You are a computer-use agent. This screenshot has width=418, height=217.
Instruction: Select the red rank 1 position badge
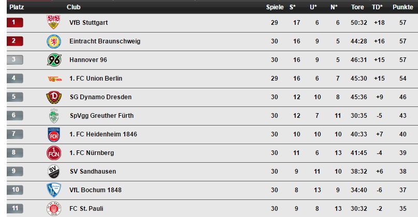point(15,22)
